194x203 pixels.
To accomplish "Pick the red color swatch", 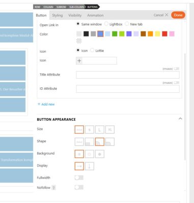I will point(164,34).
